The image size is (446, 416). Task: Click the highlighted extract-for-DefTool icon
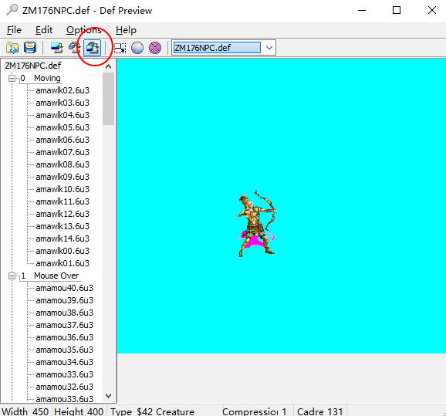click(92, 48)
